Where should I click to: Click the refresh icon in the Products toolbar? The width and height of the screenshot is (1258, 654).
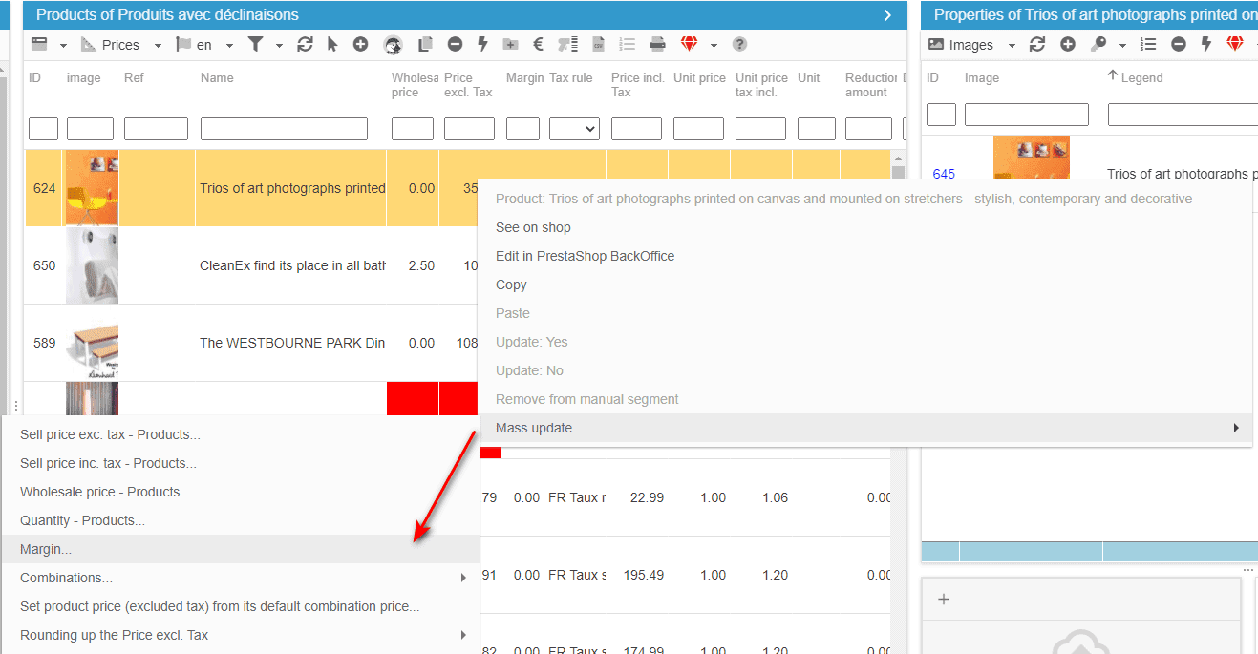306,45
